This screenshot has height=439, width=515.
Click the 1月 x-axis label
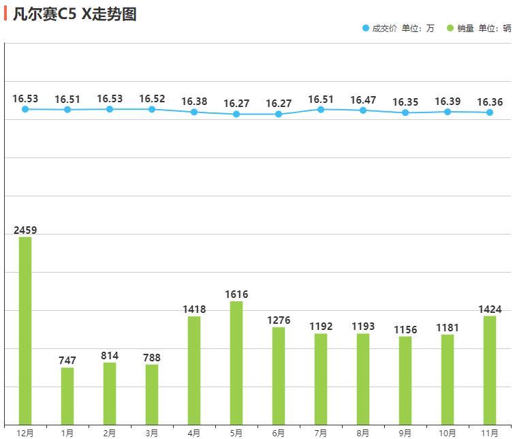(x=67, y=433)
